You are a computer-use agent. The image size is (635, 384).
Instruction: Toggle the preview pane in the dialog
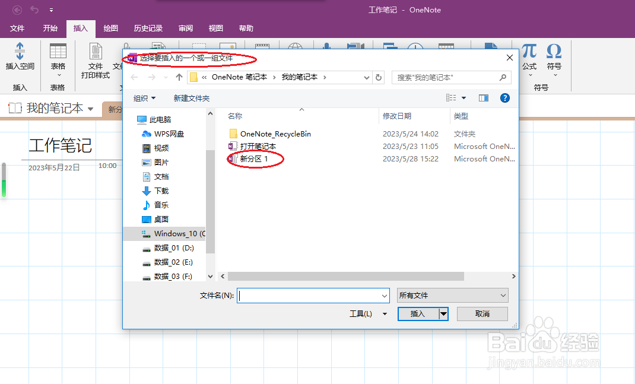[x=483, y=98]
